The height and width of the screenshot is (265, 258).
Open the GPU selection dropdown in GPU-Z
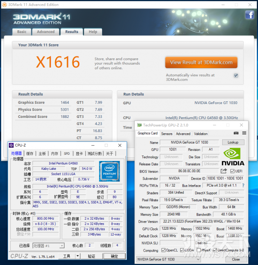[169, 259]
